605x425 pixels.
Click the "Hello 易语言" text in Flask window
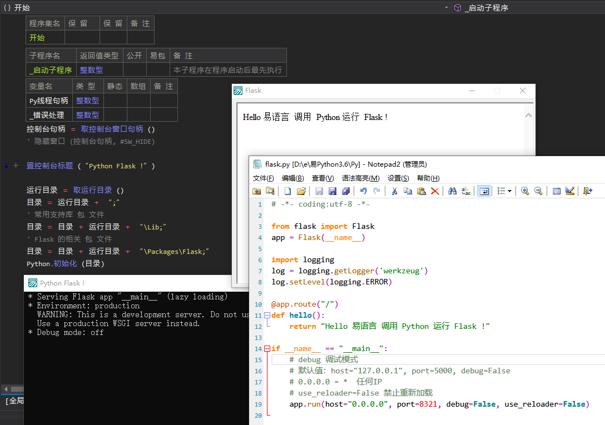pyautogui.click(x=266, y=117)
